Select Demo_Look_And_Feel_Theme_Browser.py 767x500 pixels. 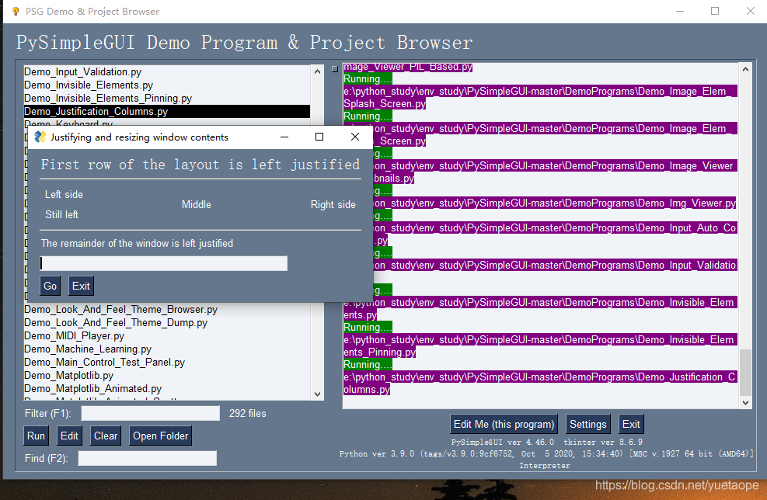point(167,309)
